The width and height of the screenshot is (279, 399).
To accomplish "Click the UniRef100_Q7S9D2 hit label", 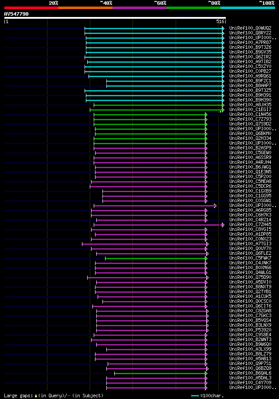I will [250, 124].
